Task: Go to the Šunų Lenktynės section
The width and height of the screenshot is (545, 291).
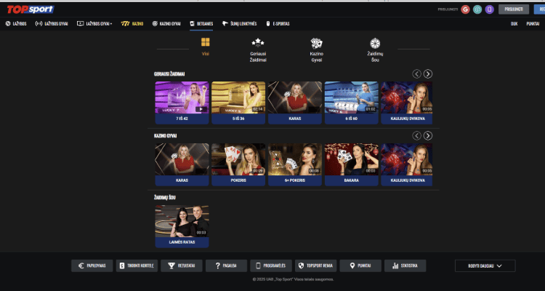Action: pos(239,23)
